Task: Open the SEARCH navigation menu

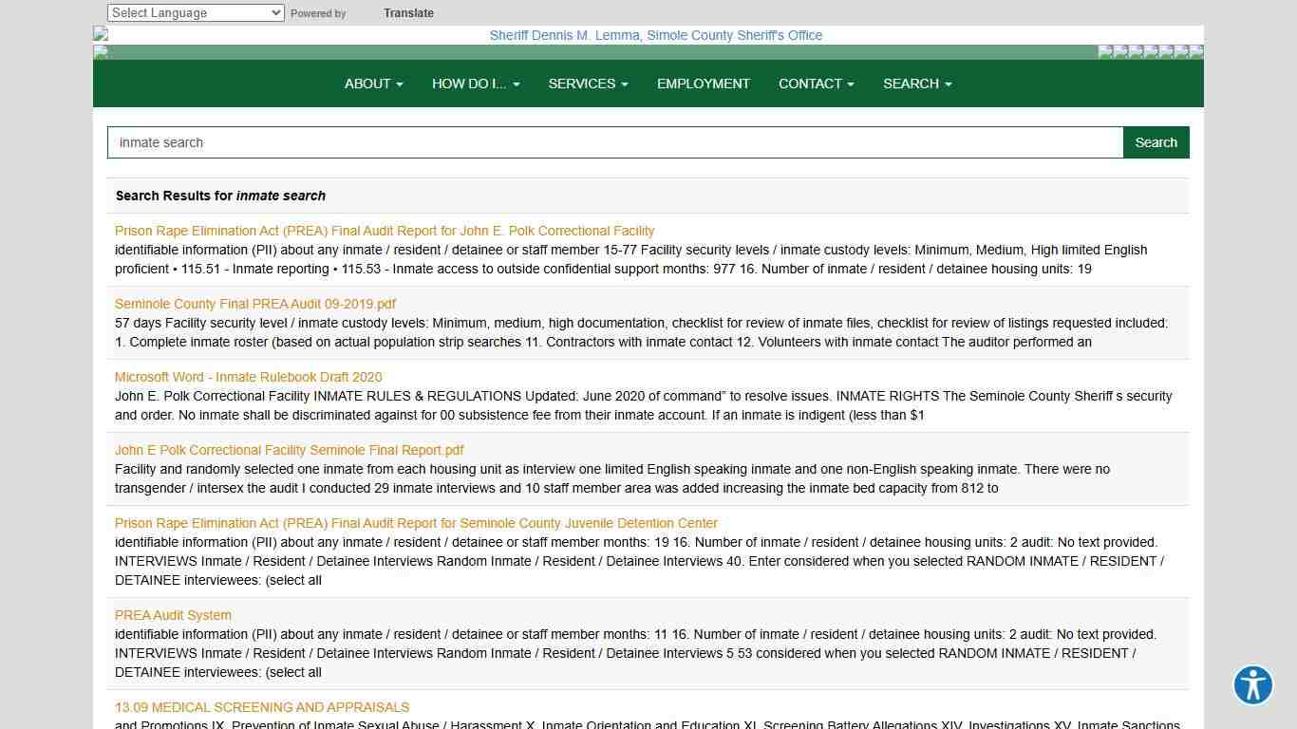Action: [916, 84]
